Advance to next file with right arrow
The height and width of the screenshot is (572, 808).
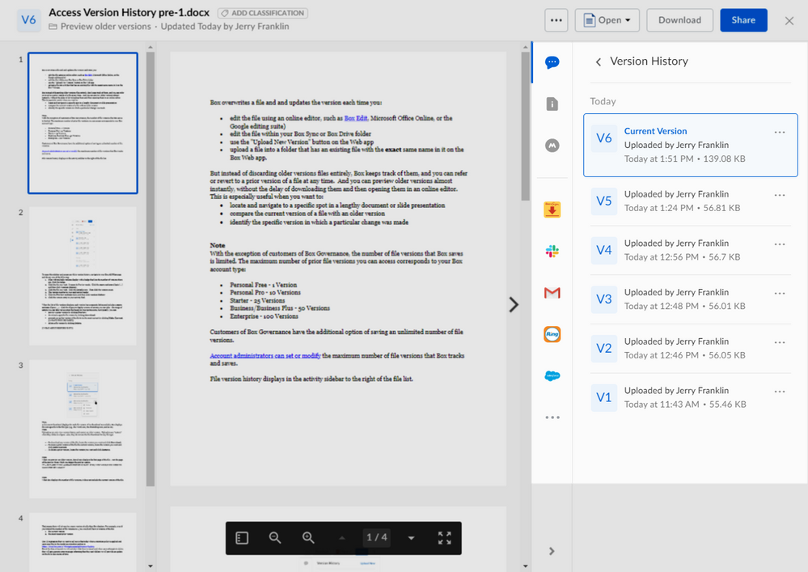514,304
